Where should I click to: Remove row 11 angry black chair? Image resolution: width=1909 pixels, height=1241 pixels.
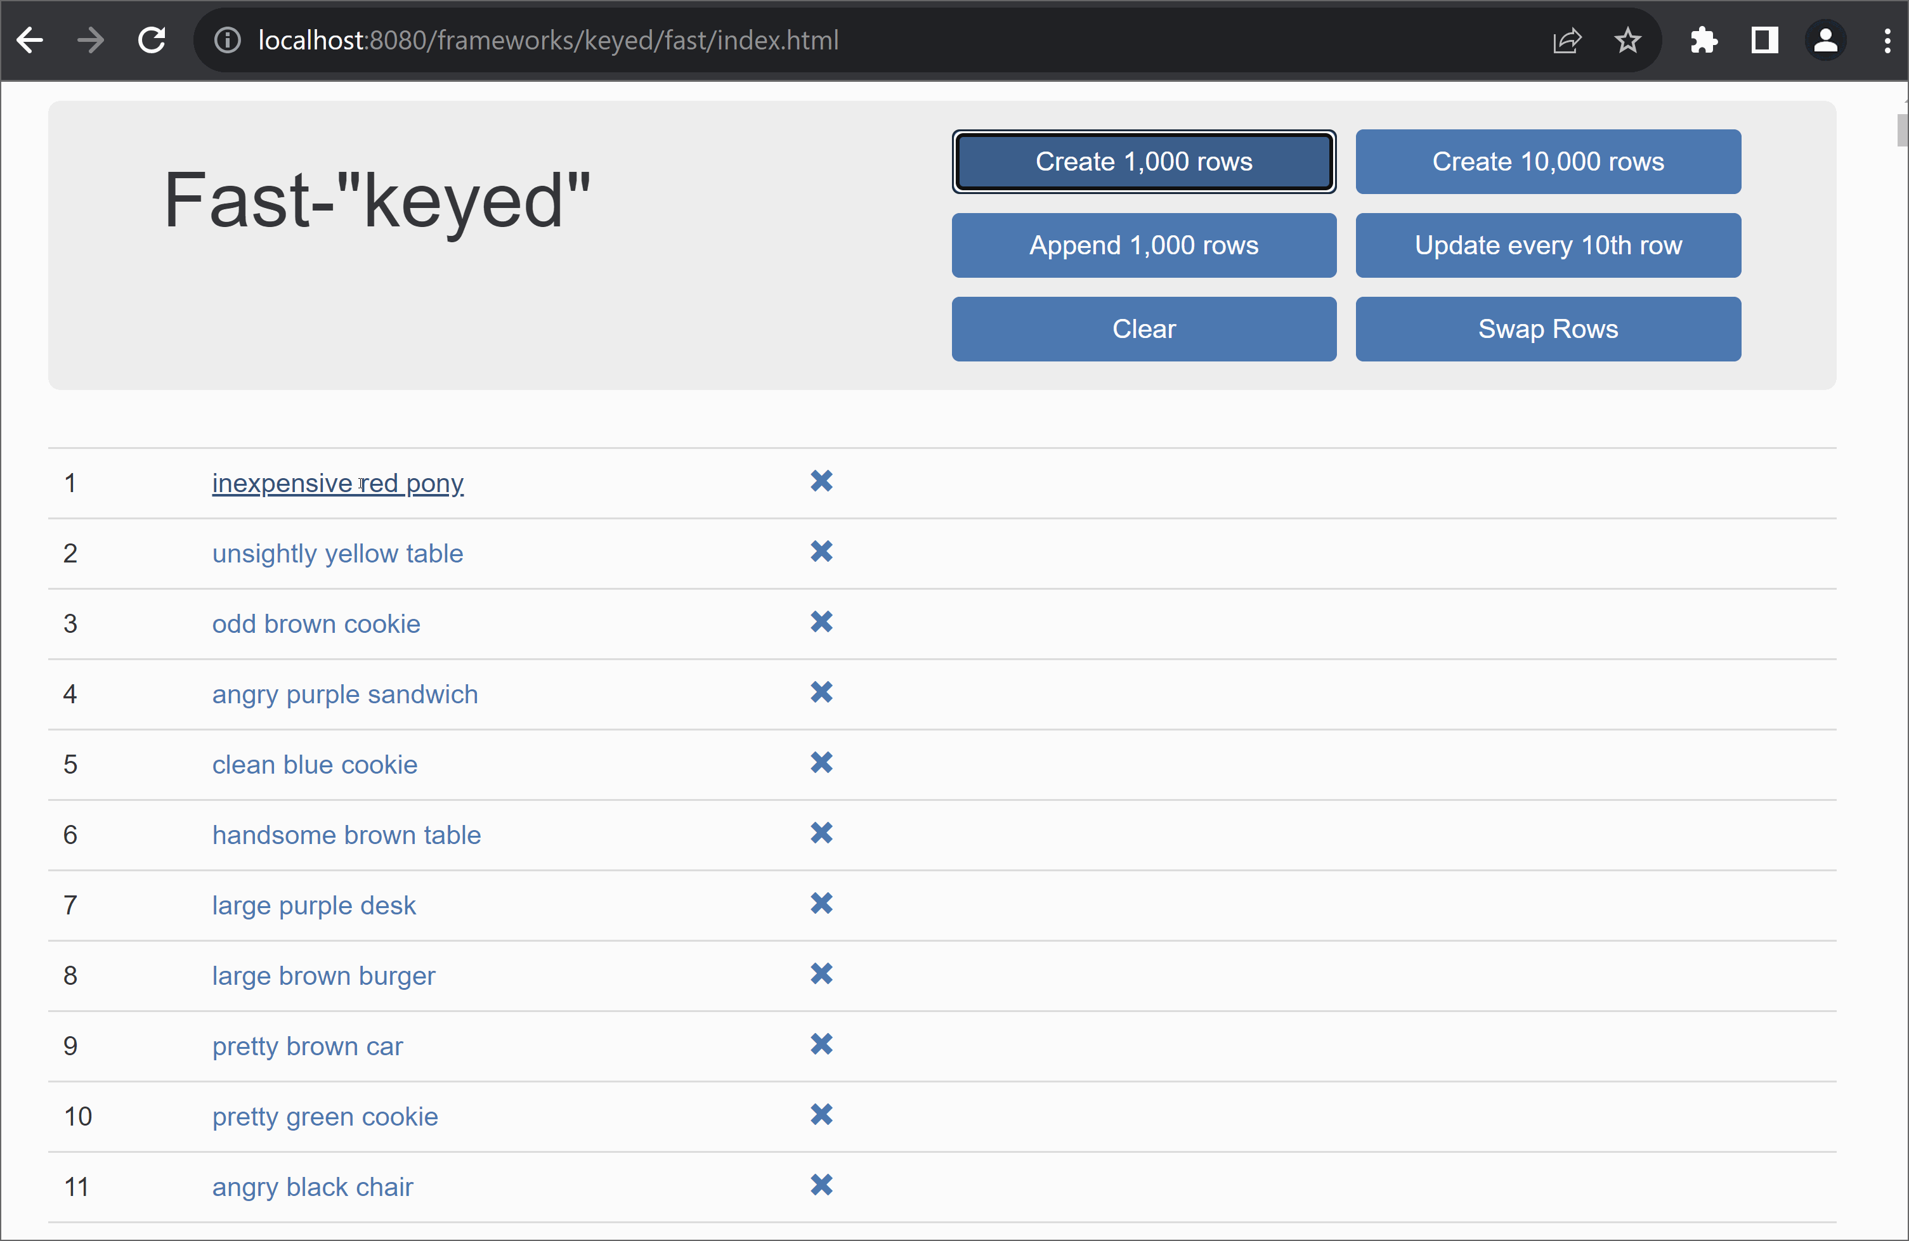pyautogui.click(x=821, y=1186)
